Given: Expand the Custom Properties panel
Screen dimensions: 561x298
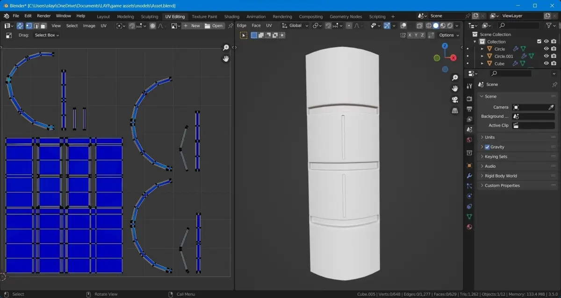Looking at the screenshot, I should (x=518, y=185).
